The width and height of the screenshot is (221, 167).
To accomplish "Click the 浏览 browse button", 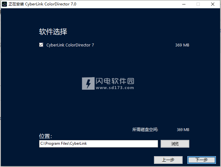I will pyautogui.click(x=175, y=144).
